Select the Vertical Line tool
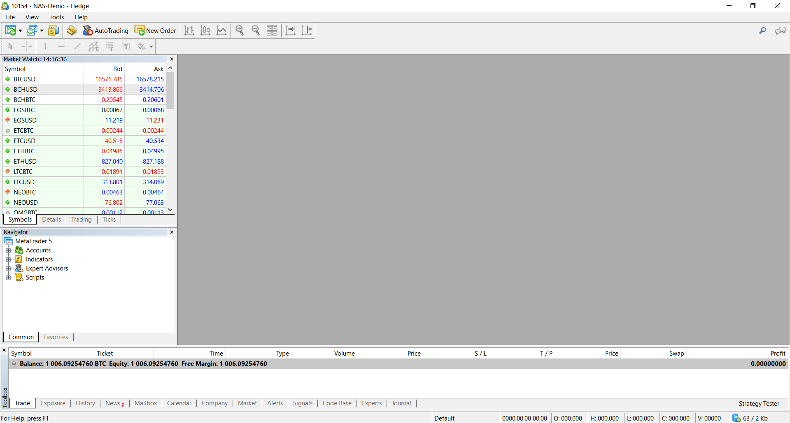This screenshot has width=790, height=423. 45,46
